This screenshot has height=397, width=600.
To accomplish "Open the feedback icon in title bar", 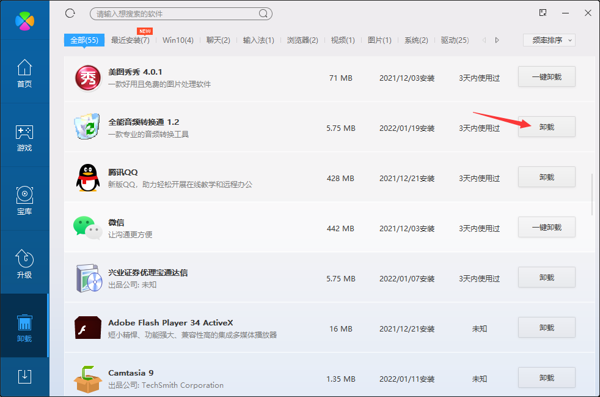I will pos(543,13).
